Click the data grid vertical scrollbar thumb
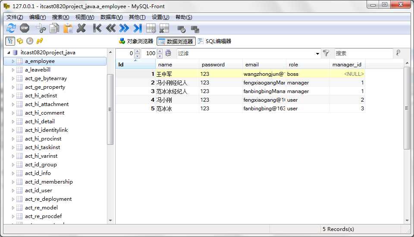Image resolution: width=414 pixels, height=237 pixels. (x=407, y=108)
